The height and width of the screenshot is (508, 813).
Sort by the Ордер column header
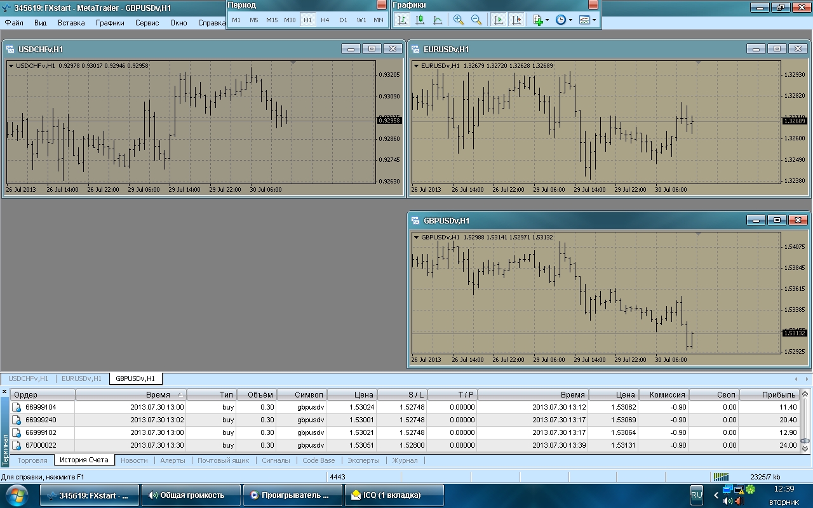point(43,394)
